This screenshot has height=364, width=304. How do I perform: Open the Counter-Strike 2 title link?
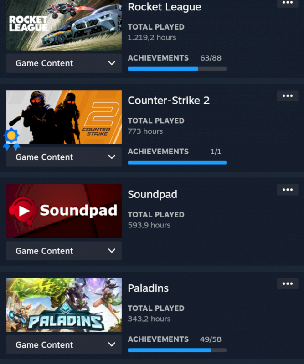[x=169, y=101]
